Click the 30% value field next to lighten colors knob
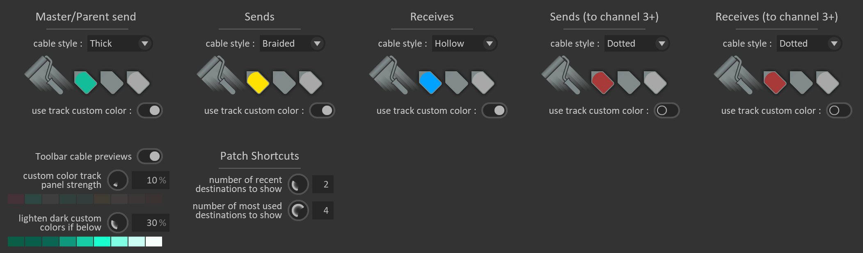The image size is (863, 253). pos(150,223)
